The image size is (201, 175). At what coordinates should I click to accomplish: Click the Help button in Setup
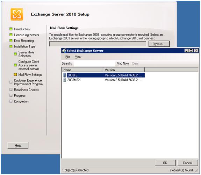[18, 146]
